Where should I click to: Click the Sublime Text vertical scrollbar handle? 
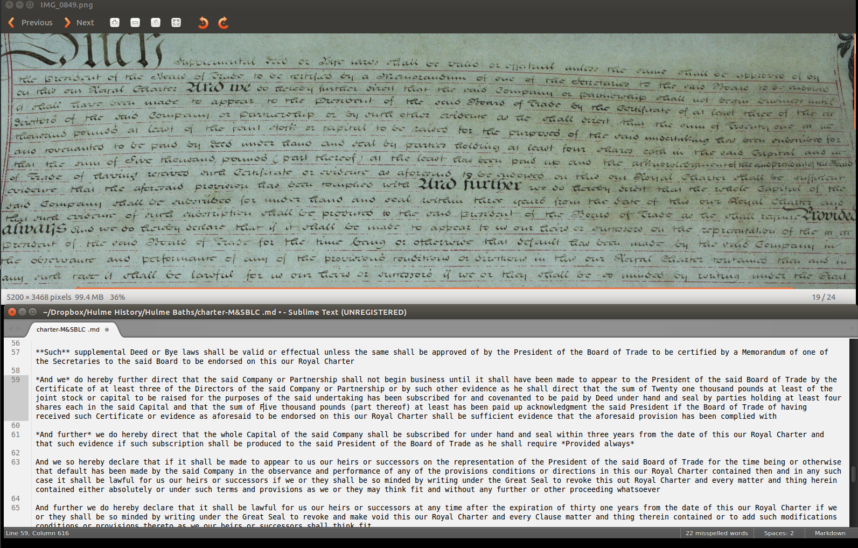pyautogui.click(x=854, y=474)
